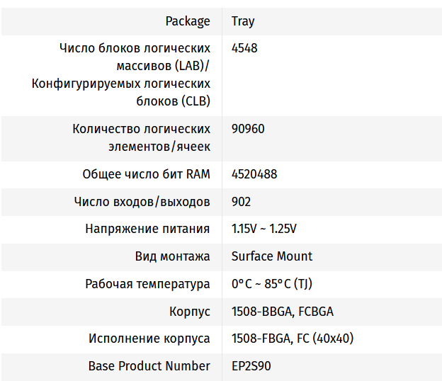Select the Surface Mount value
The width and height of the screenshot is (442, 381).
(x=271, y=256)
